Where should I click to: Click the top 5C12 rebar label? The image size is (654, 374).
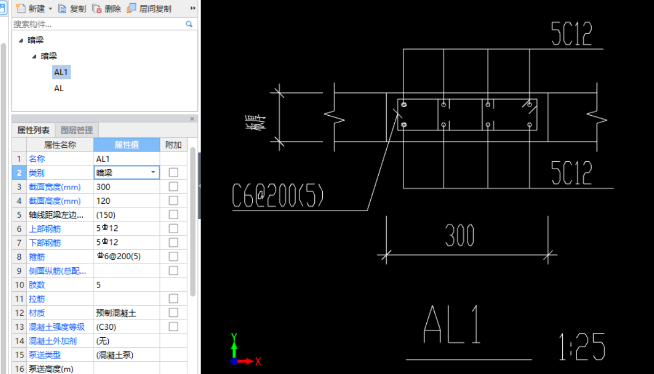[571, 35]
